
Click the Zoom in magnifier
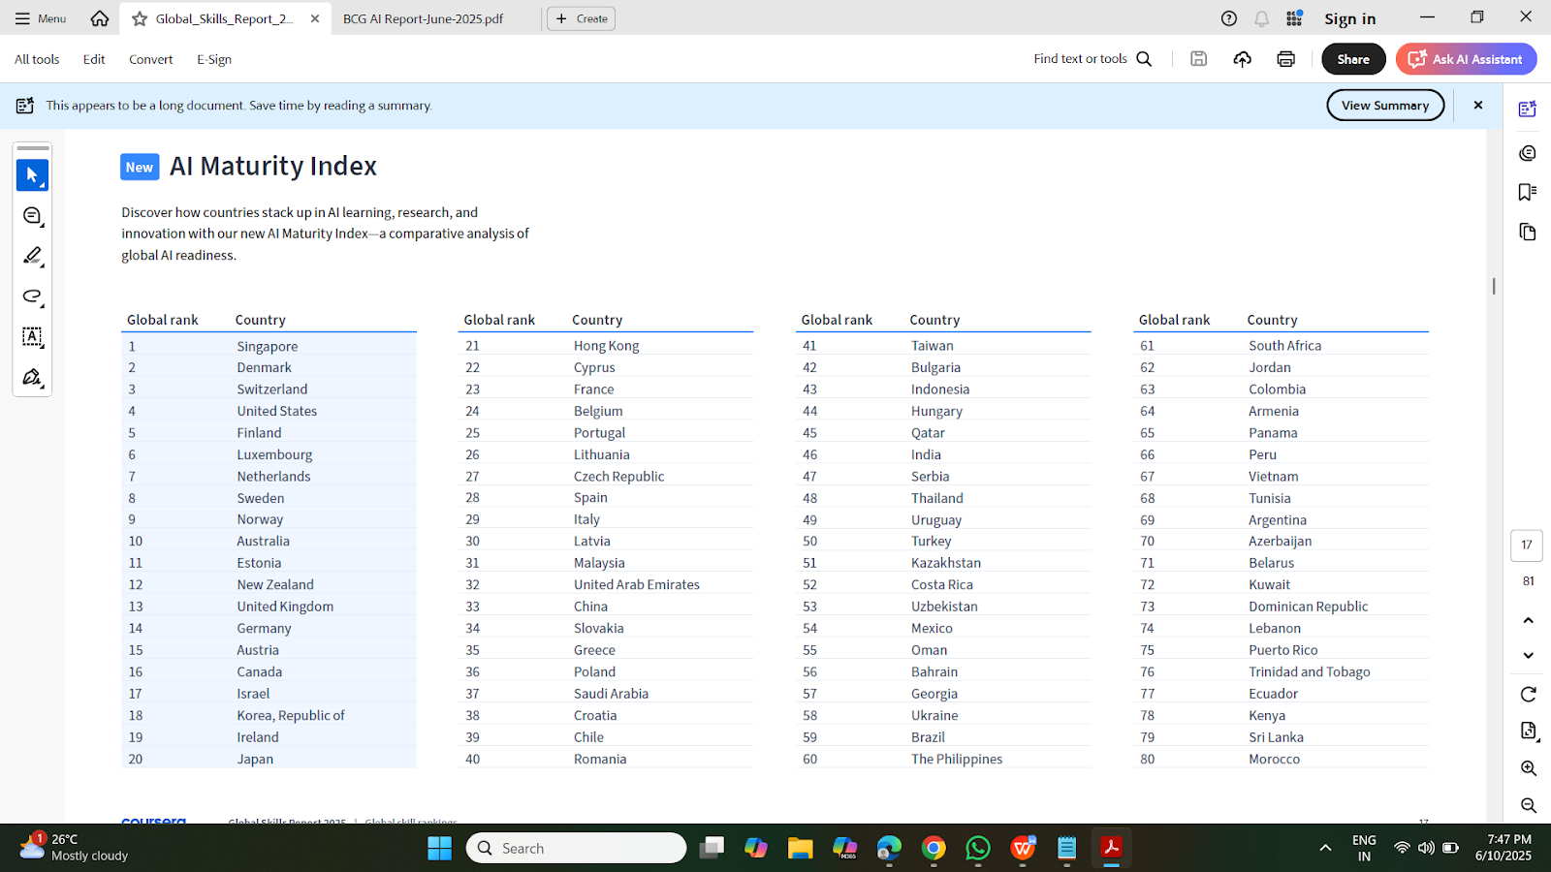click(x=1528, y=768)
